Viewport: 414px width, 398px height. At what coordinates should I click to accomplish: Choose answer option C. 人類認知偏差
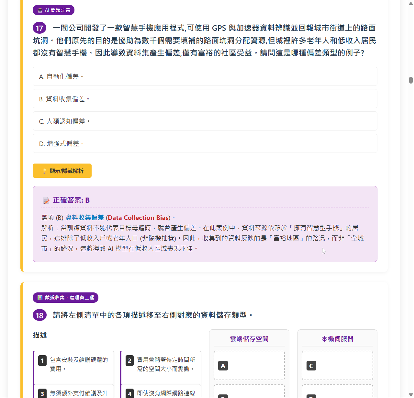[205, 121]
